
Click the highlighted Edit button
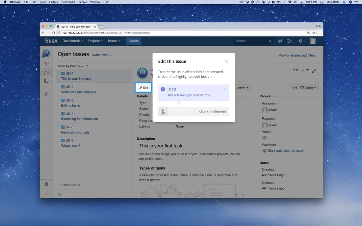point(143,88)
